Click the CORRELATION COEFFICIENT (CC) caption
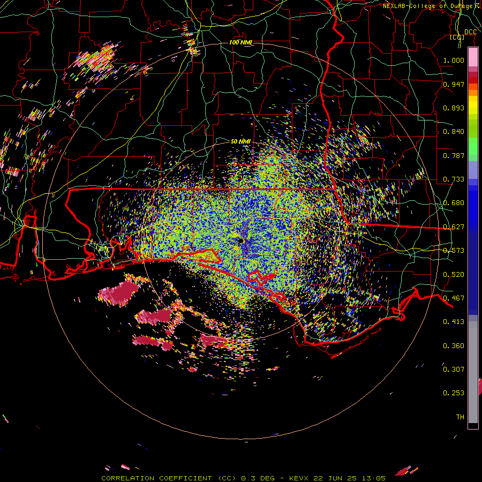 point(169,478)
